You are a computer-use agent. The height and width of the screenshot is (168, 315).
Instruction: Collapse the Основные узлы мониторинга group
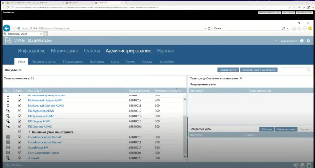(x=29, y=132)
